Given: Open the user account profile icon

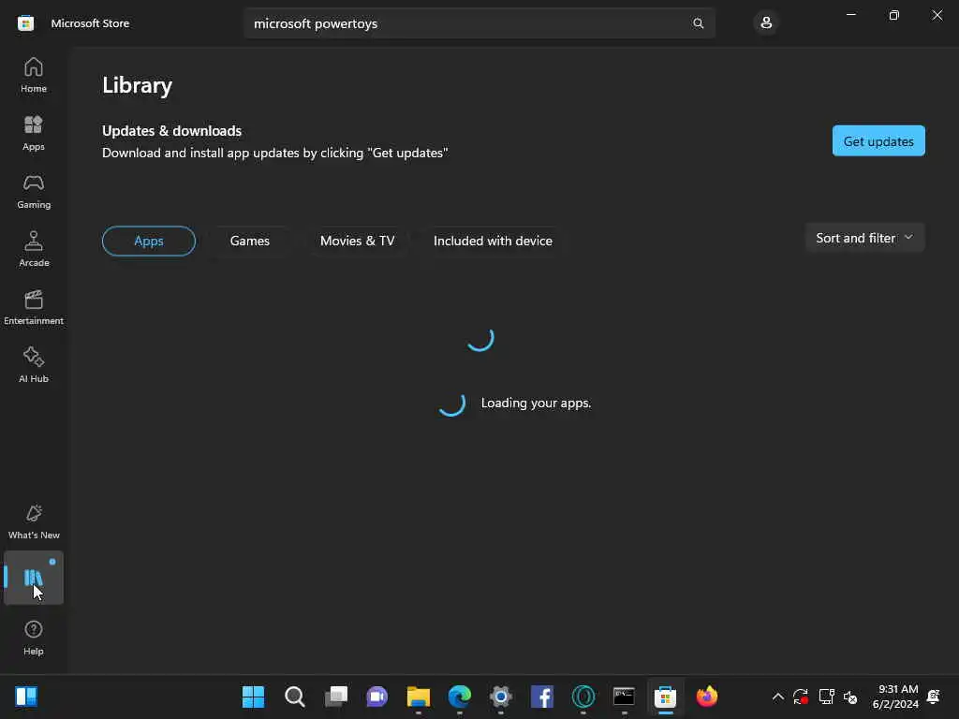Looking at the screenshot, I should pyautogui.click(x=766, y=23).
